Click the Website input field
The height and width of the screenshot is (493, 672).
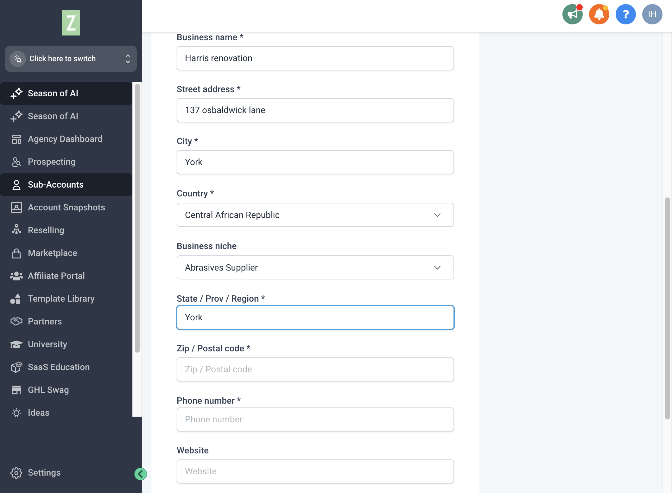(315, 471)
